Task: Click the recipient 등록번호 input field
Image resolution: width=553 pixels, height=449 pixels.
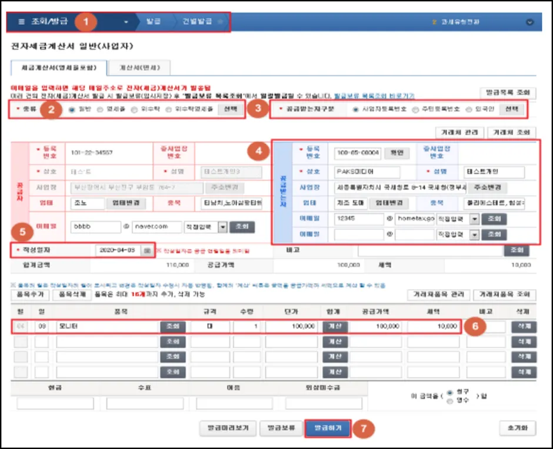Action: pos(358,153)
